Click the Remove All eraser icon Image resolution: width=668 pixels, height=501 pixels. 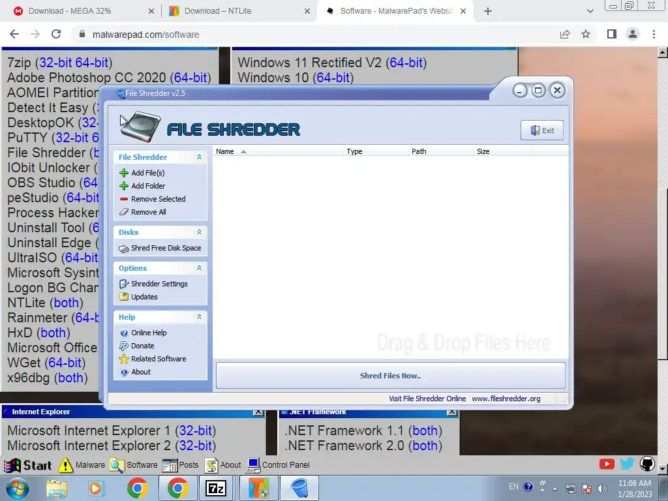coord(123,212)
